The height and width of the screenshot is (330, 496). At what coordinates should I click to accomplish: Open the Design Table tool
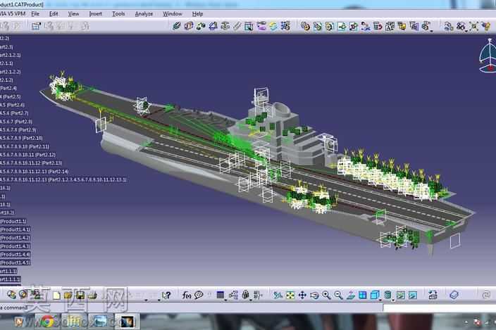[x=221, y=296]
